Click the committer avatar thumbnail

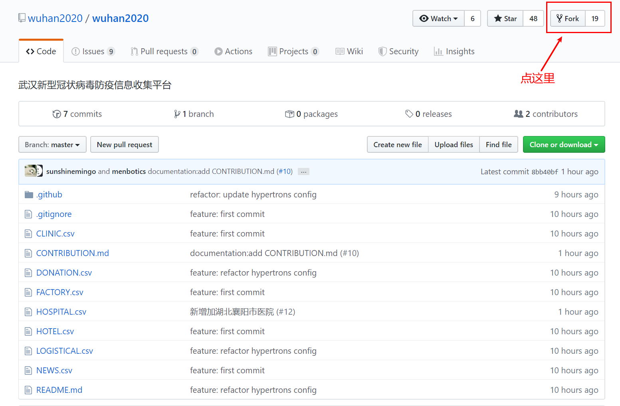(34, 171)
